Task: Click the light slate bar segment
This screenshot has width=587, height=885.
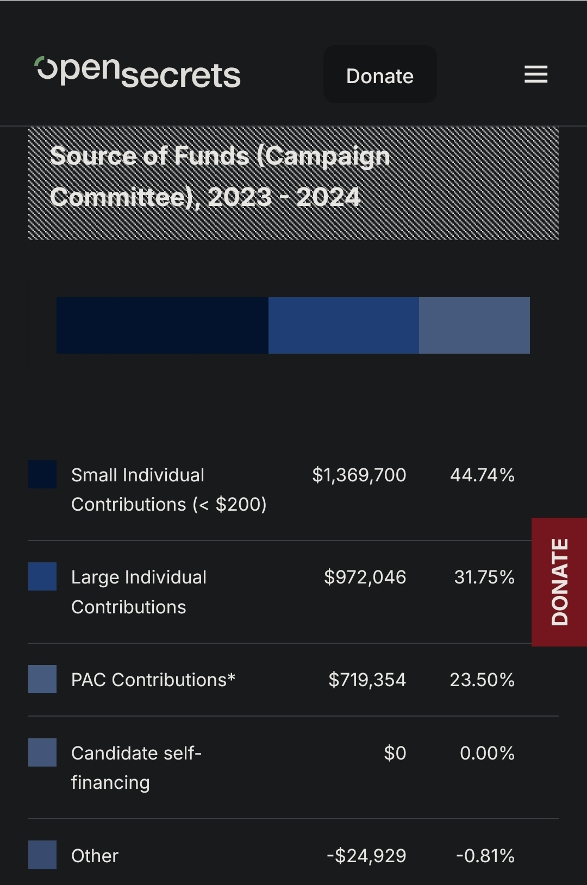Action: coord(474,325)
